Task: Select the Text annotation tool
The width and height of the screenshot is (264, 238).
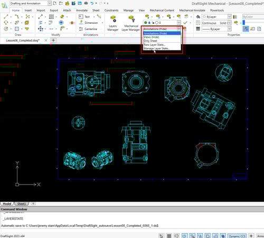Action: tap(85, 17)
